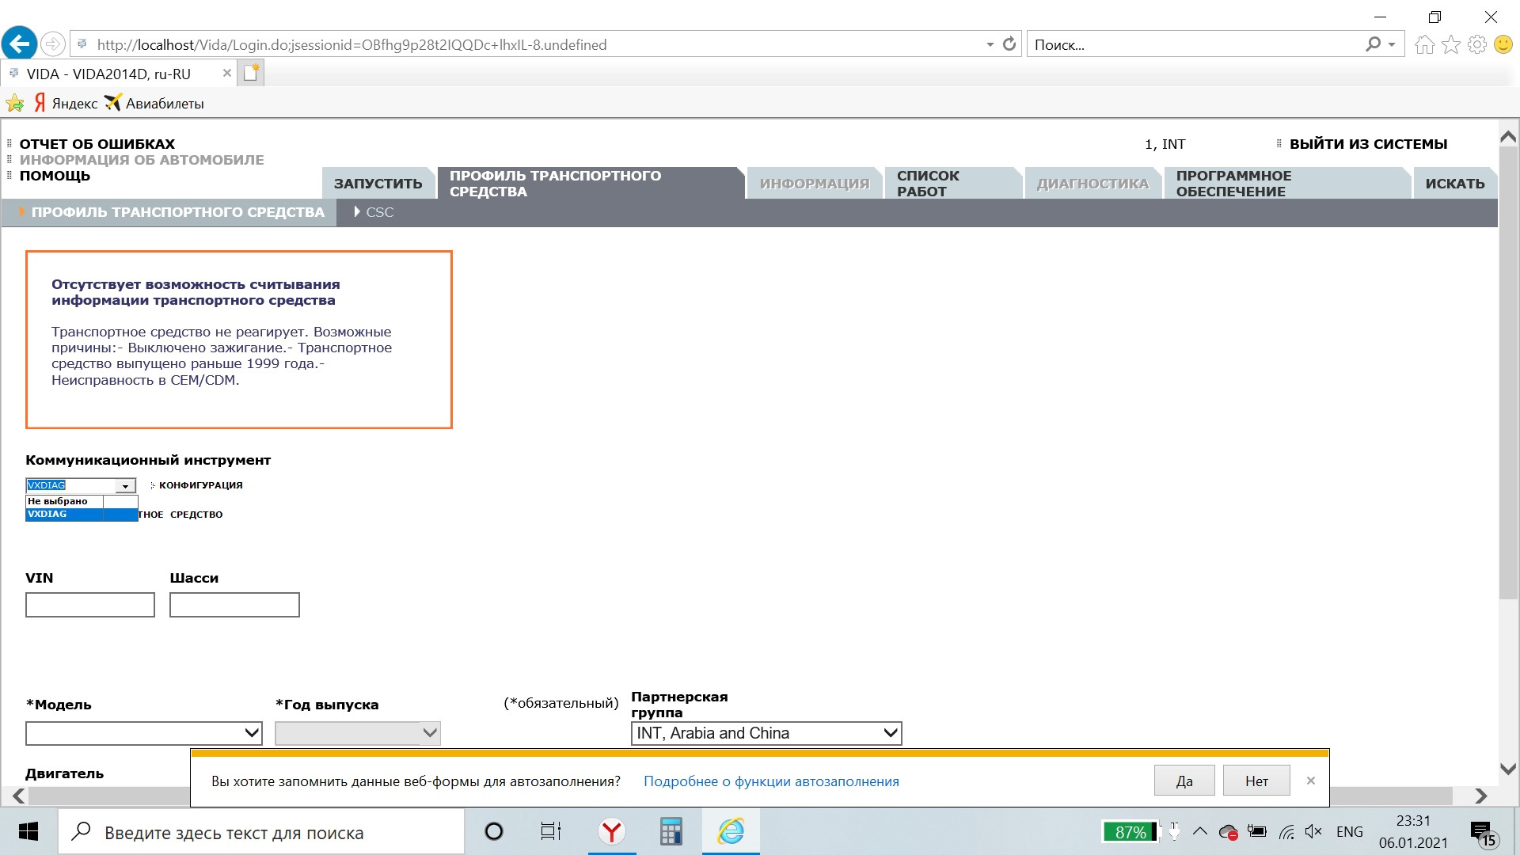Click the new tab icon

click(x=251, y=74)
